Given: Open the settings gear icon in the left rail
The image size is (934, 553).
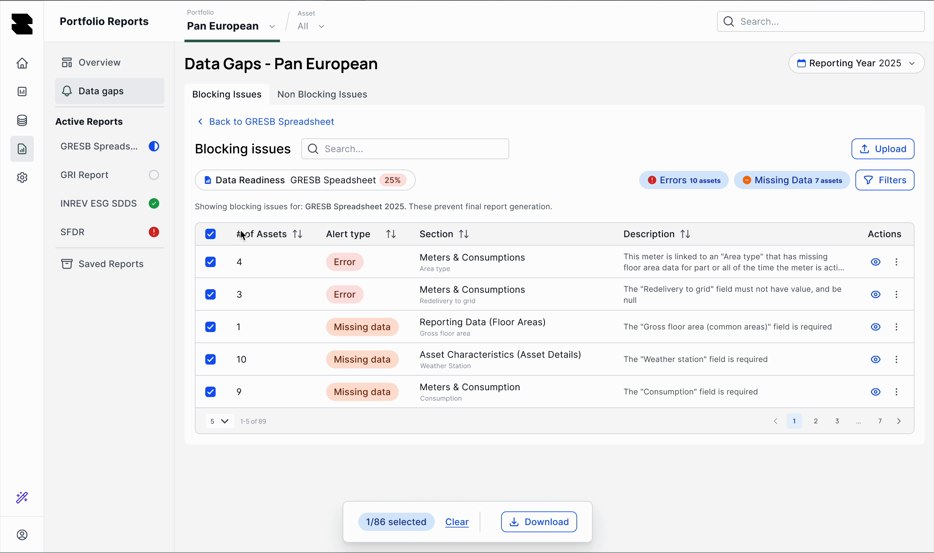Looking at the screenshot, I should [22, 177].
